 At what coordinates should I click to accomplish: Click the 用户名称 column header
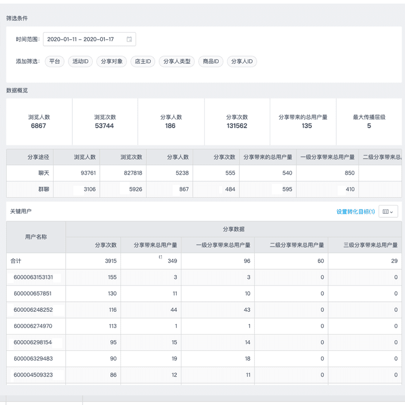coord(36,237)
